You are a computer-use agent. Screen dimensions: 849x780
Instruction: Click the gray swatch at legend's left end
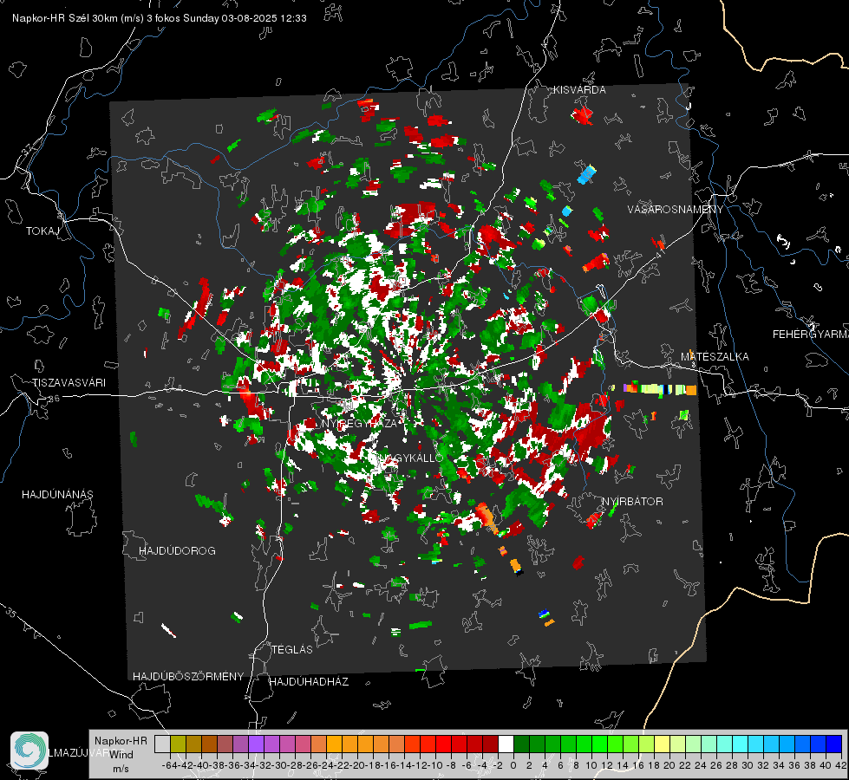162,744
